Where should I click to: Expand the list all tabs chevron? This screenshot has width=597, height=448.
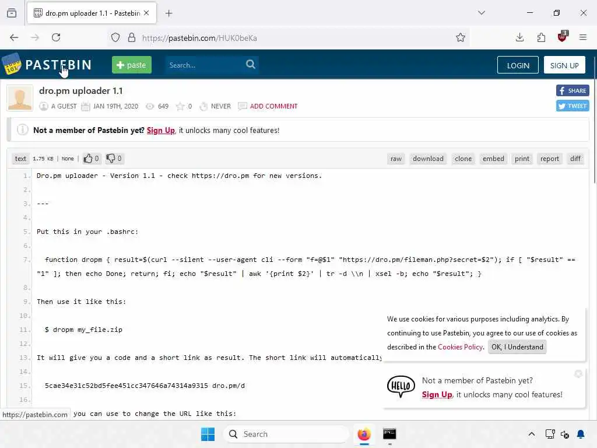pyautogui.click(x=482, y=13)
